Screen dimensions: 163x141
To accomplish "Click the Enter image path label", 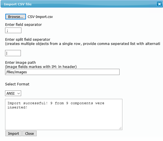I will (x=20, y=63).
